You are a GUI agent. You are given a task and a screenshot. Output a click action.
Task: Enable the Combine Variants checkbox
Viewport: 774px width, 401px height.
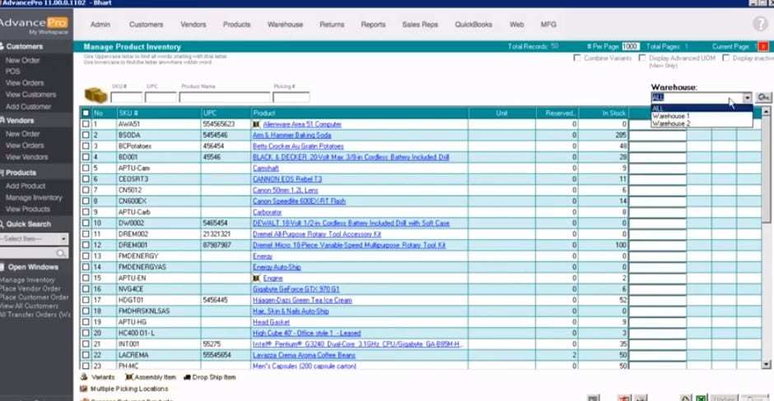[577, 58]
